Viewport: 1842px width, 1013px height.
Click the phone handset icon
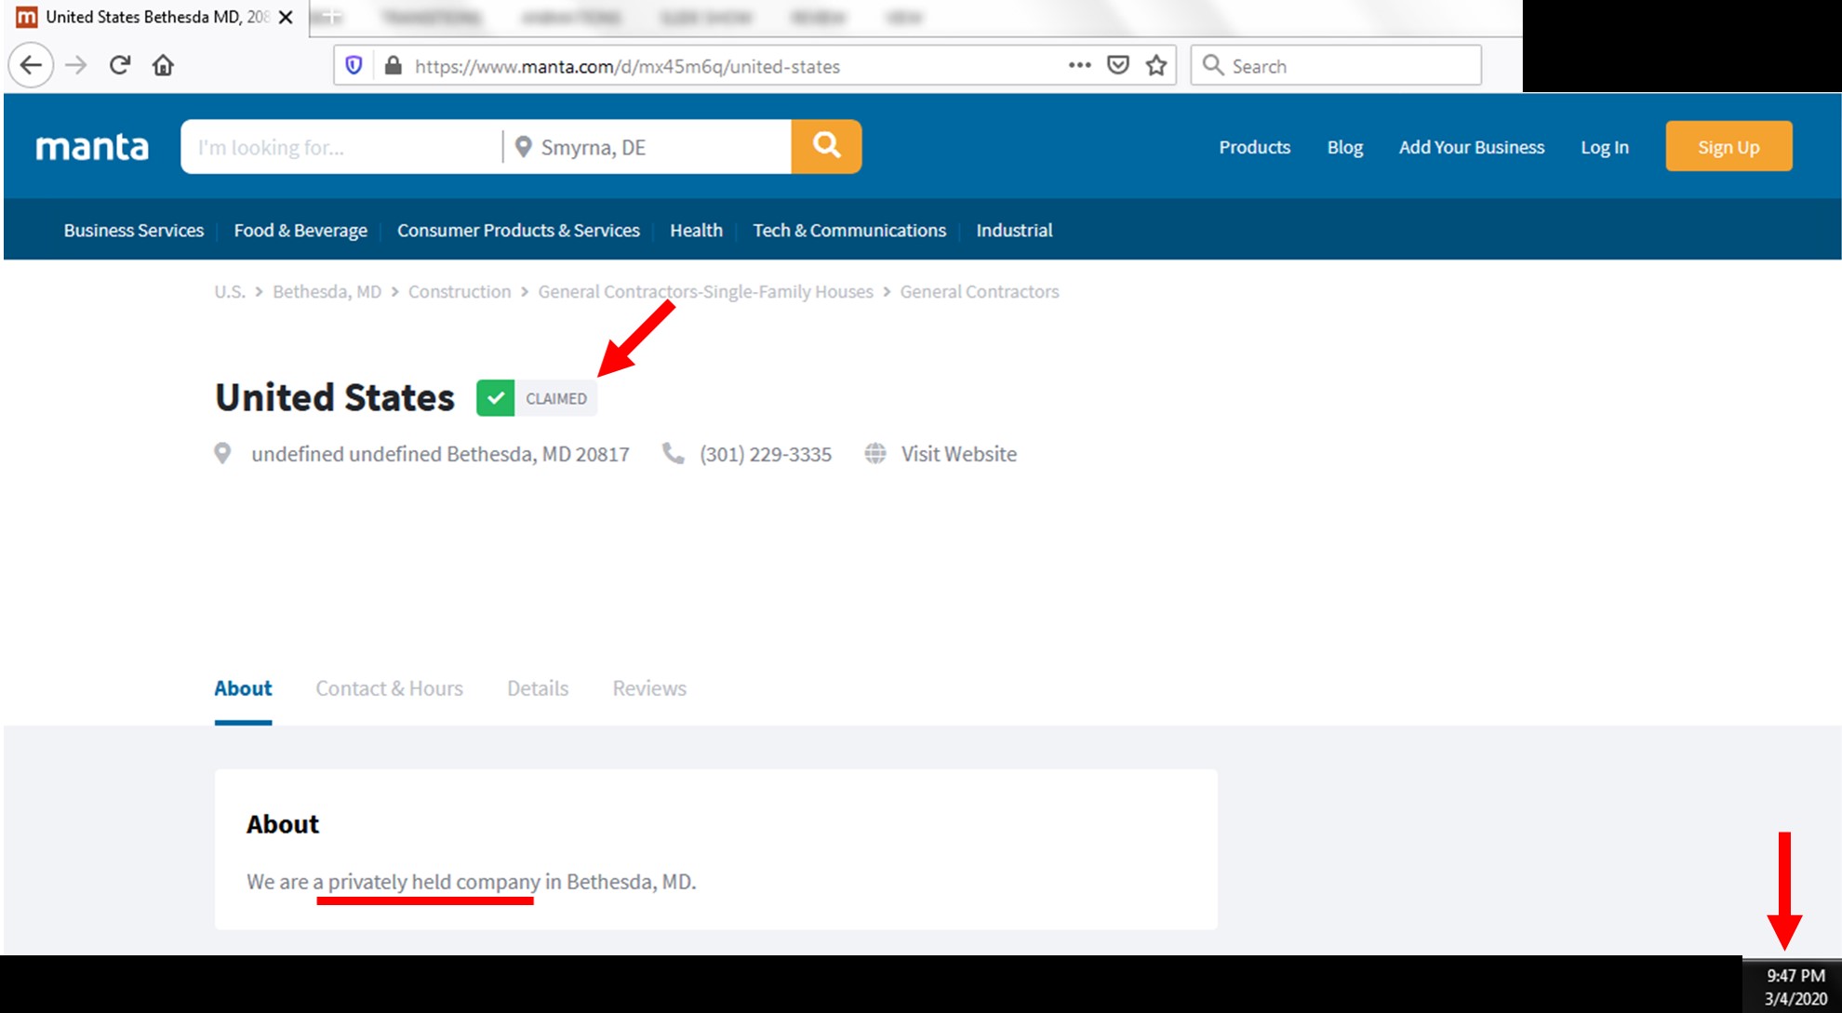pos(673,453)
